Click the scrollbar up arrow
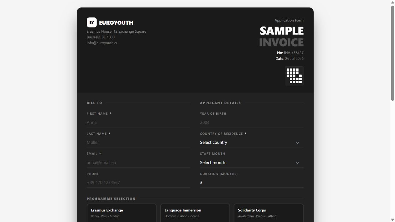The image size is (395, 222). [393, 2]
